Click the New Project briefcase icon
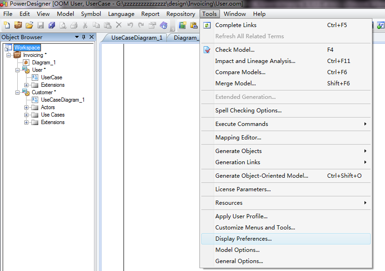 click(x=18, y=25)
